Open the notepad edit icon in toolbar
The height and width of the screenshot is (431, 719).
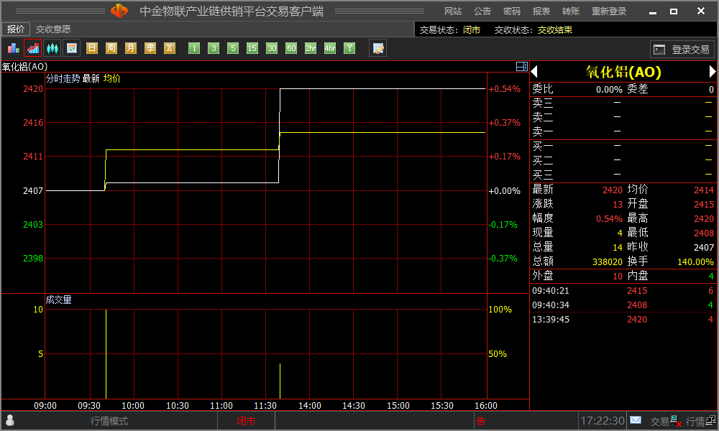point(378,48)
